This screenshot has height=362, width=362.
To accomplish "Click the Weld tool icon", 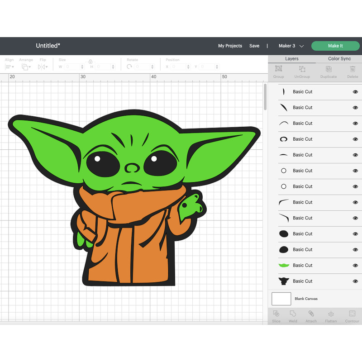I will point(293,315).
